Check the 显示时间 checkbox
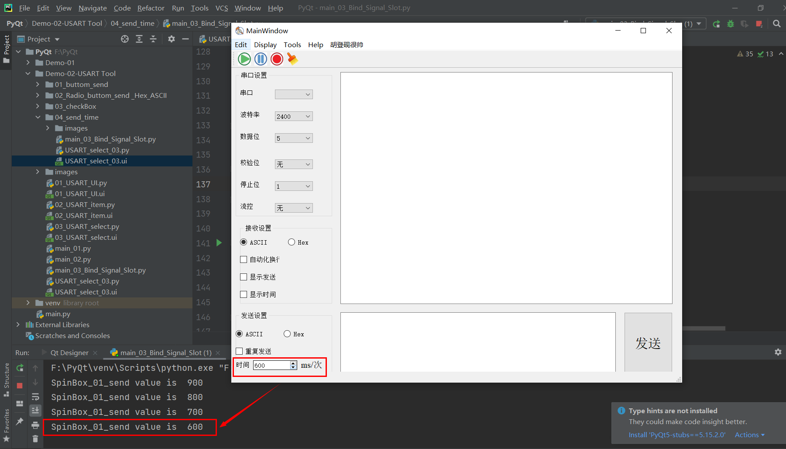This screenshot has width=786, height=449. pos(244,294)
